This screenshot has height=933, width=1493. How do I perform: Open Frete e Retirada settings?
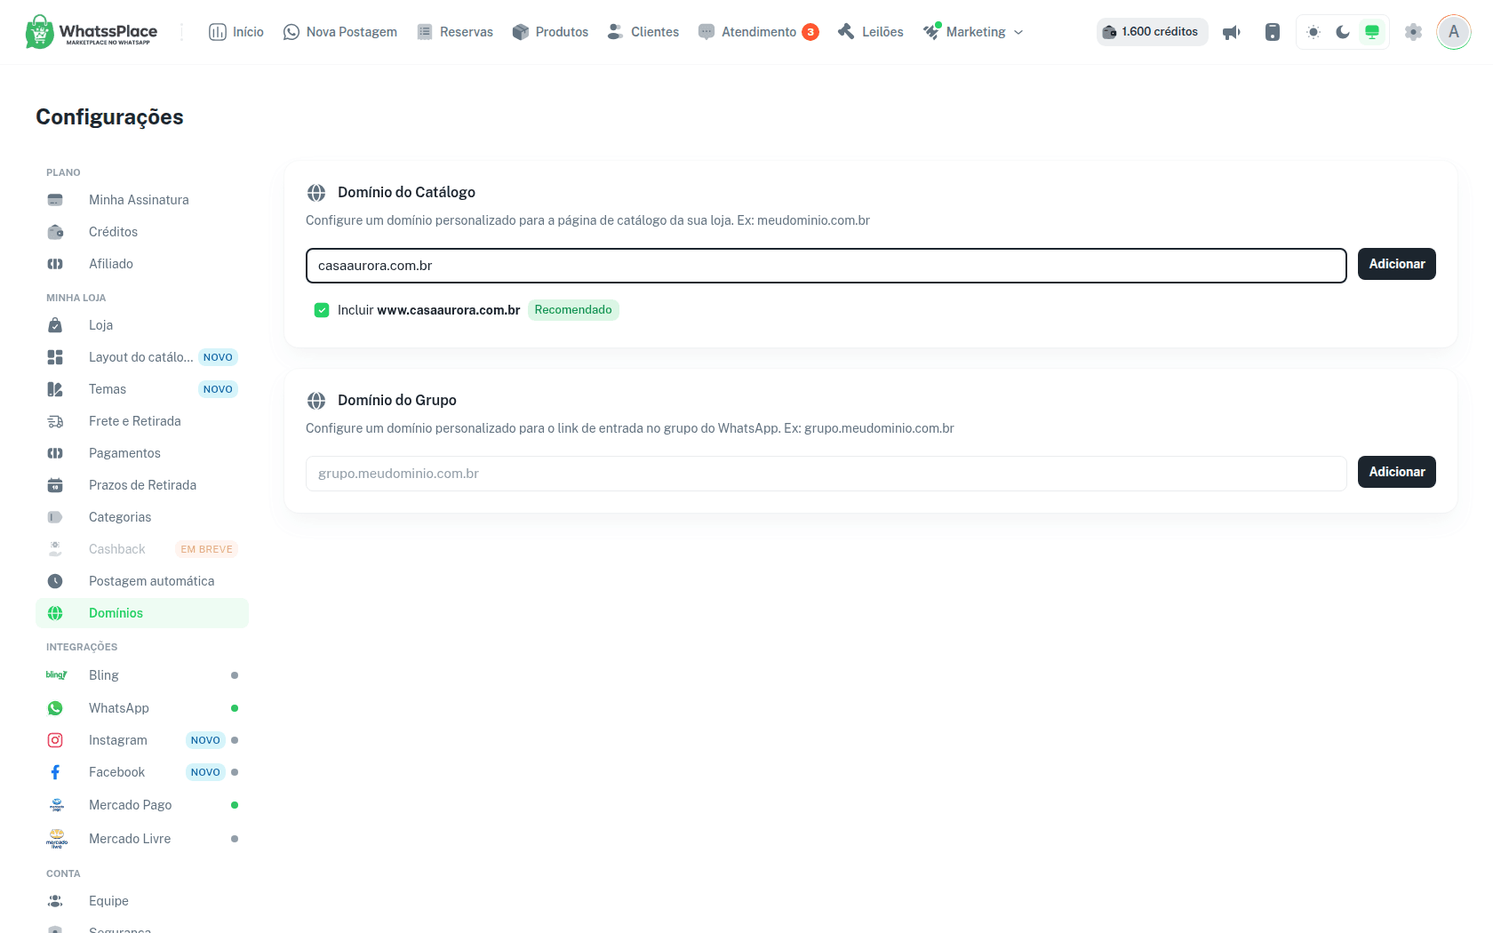(142, 421)
